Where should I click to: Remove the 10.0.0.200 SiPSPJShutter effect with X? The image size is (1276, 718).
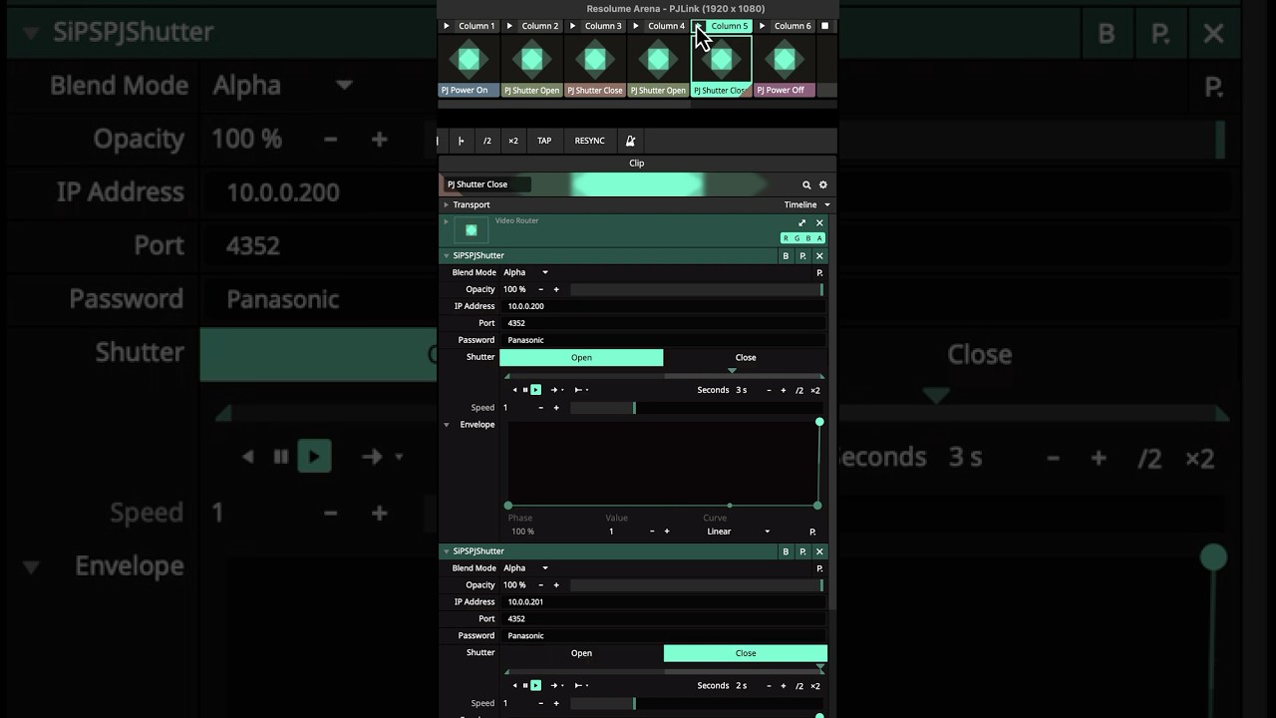coord(819,256)
